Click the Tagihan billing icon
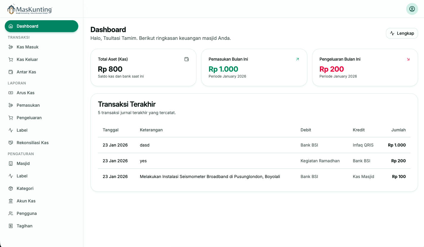 tap(11, 226)
